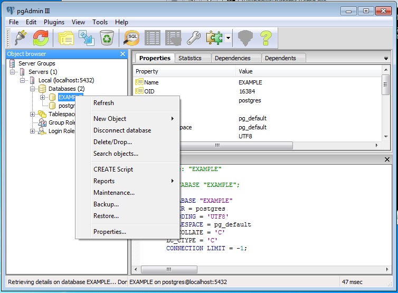This screenshot has width=398, height=293.
Task: Collapse the Databases (2) tree node
Action: (33, 89)
